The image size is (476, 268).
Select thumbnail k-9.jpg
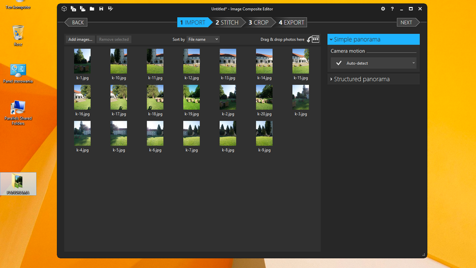point(264,133)
